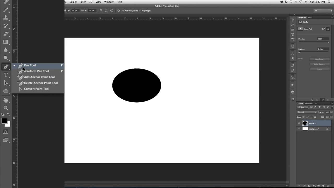This screenshot has width=334, height=188.
Task: Hide the Ellipse 1 layer
Action: 299,123
